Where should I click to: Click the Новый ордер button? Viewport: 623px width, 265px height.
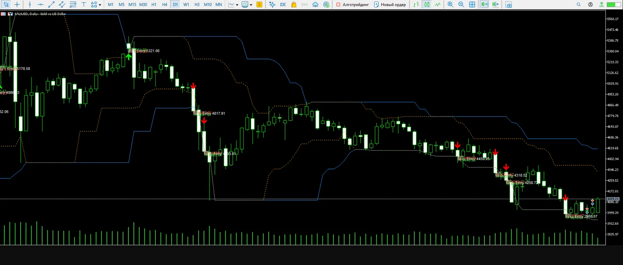tap(390, 5)
